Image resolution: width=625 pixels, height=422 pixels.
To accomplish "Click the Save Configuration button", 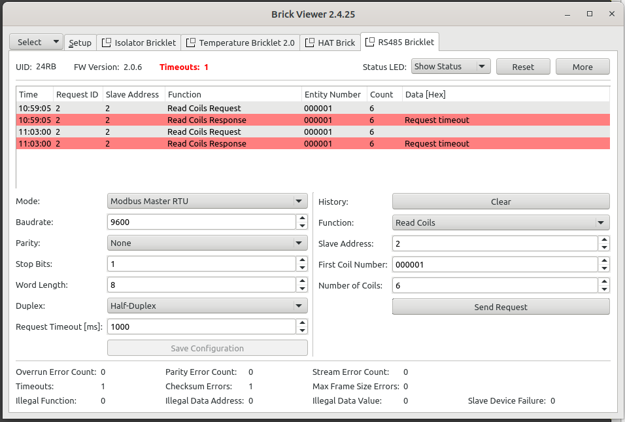I will pos(207,348).
